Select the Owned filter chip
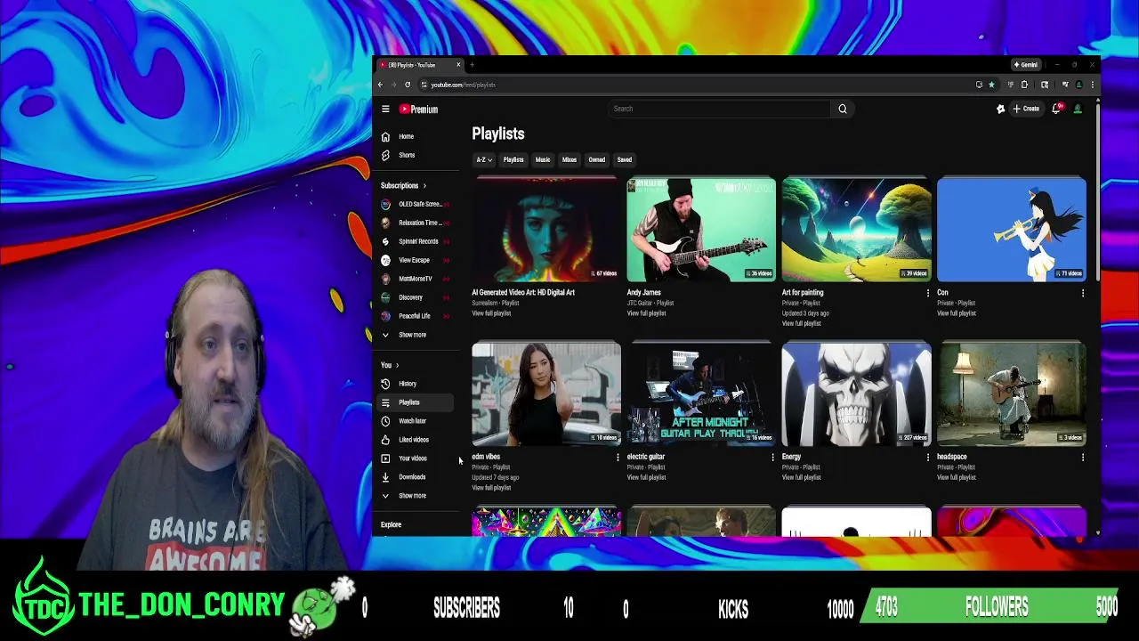 (596, 160)
